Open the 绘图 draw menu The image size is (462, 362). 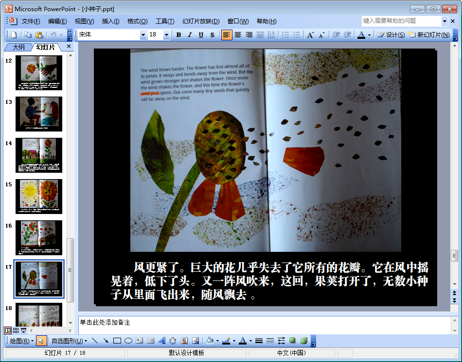point(21,341)
